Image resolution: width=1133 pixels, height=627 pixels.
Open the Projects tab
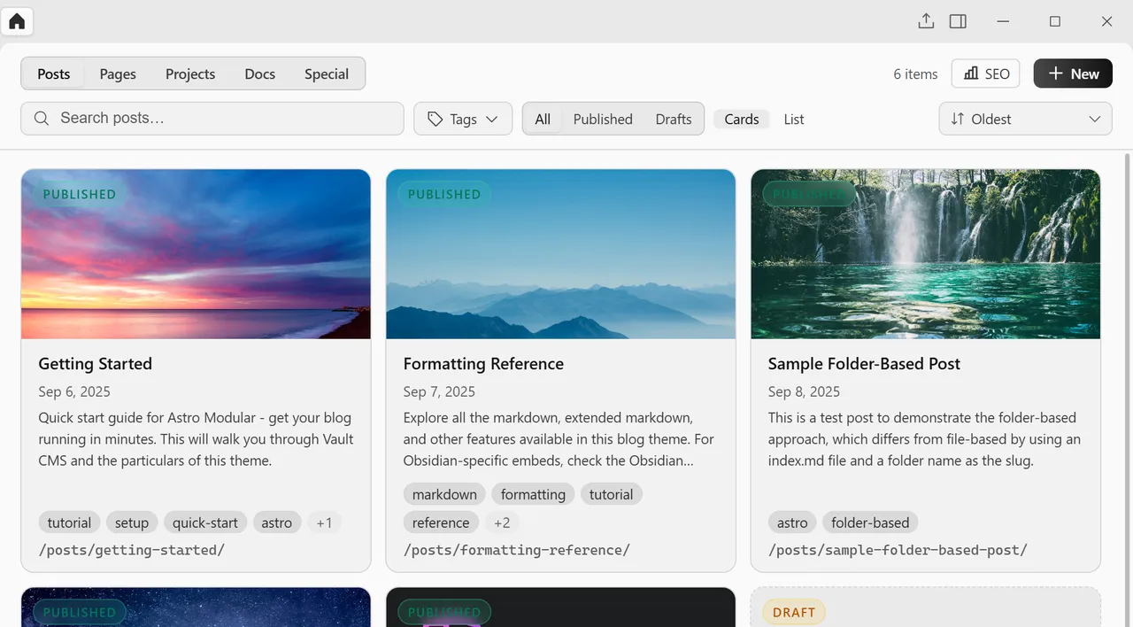tap(190, 74)
